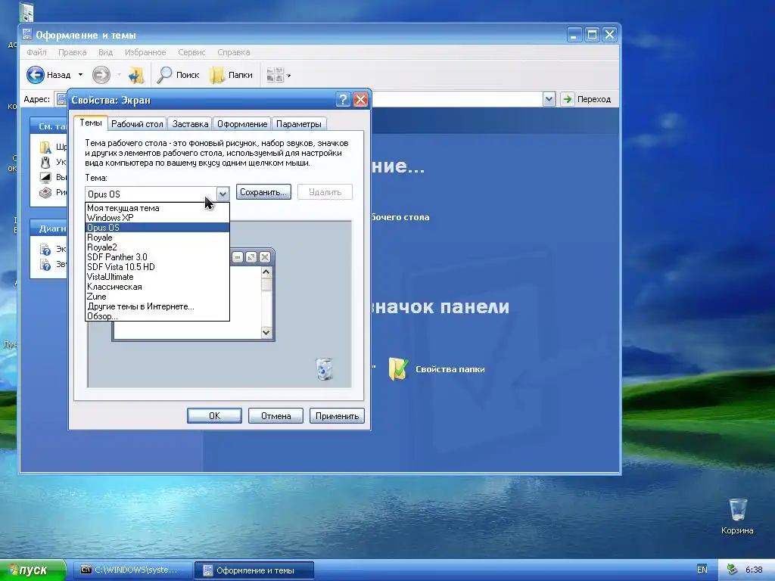Click the Recycle Bin icon in theme preview
Screen dimensions: 775x581
click(x=324, y=369)
